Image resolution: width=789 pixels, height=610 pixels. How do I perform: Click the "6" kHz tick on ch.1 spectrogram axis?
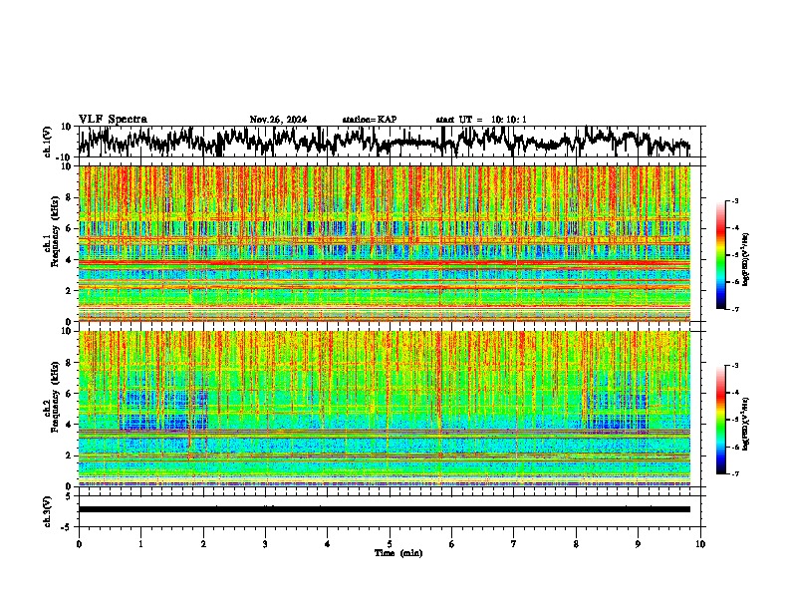(x=71, y=228)
